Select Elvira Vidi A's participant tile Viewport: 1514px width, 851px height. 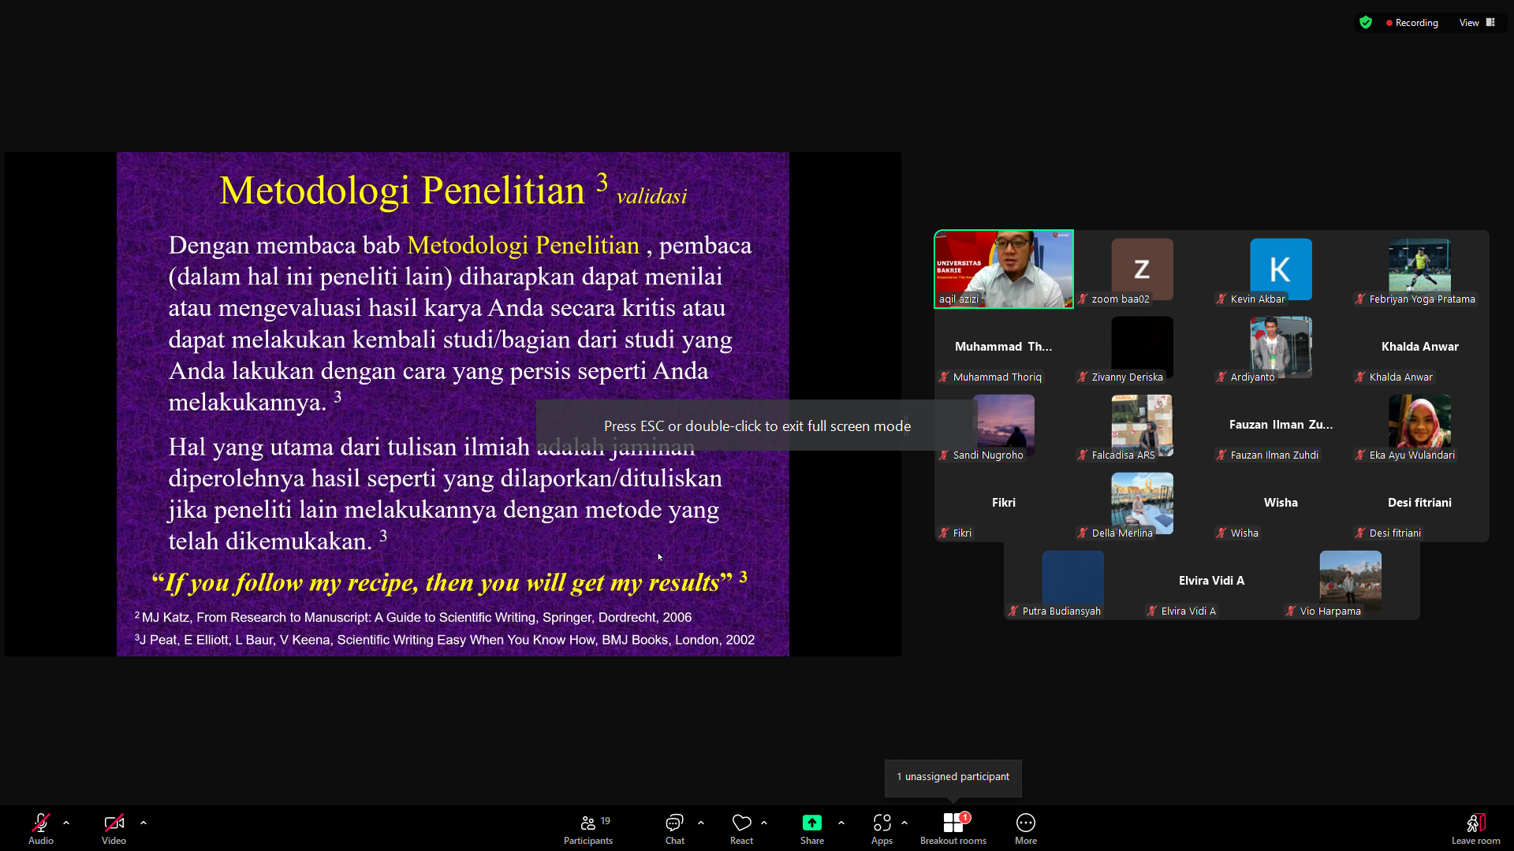[1212, 581]
